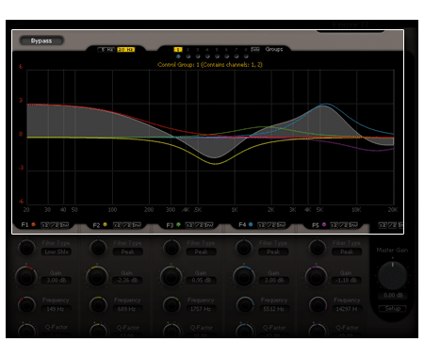This screenshot has height=358, width=424.
Task: Click the Inv icon for filter F4
Action: (x=281, y=225)
